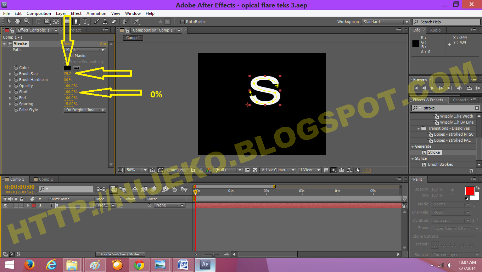Select the Horizontal Type tool
This screenshot has height=272, width=482.
(x=85, y=22)
